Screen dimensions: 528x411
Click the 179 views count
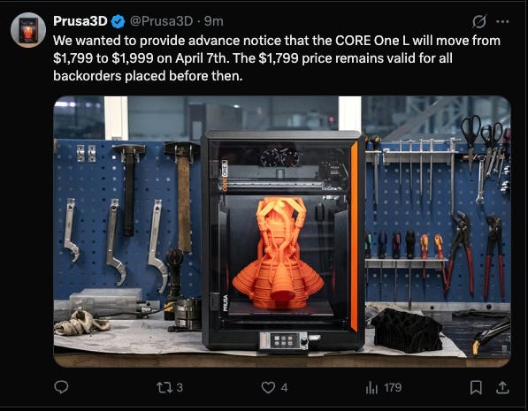click(x=393, y=387)
